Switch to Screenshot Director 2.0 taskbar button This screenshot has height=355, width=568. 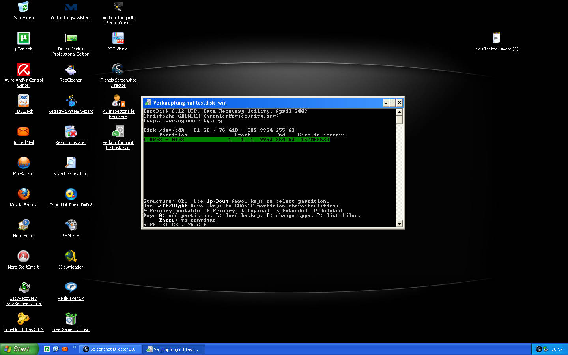110,349
